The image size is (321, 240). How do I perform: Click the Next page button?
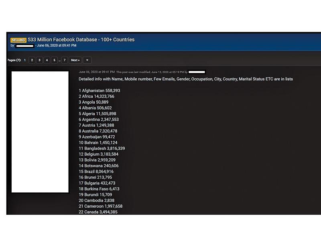[x=75, y=60]
